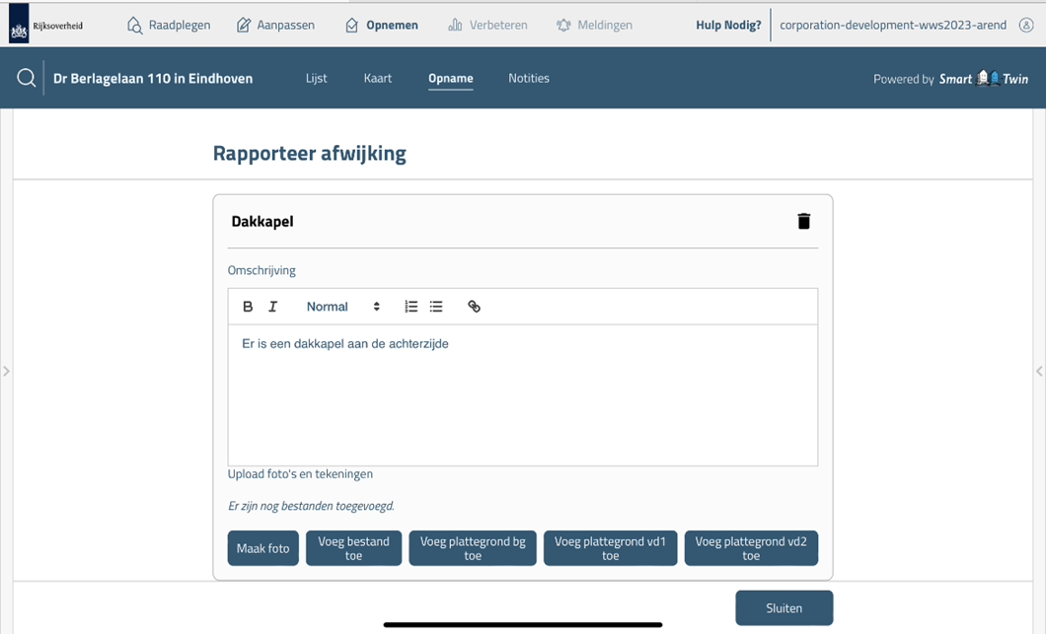Open the user account icon
The image size is (1046, 634).
(1026, 25)
